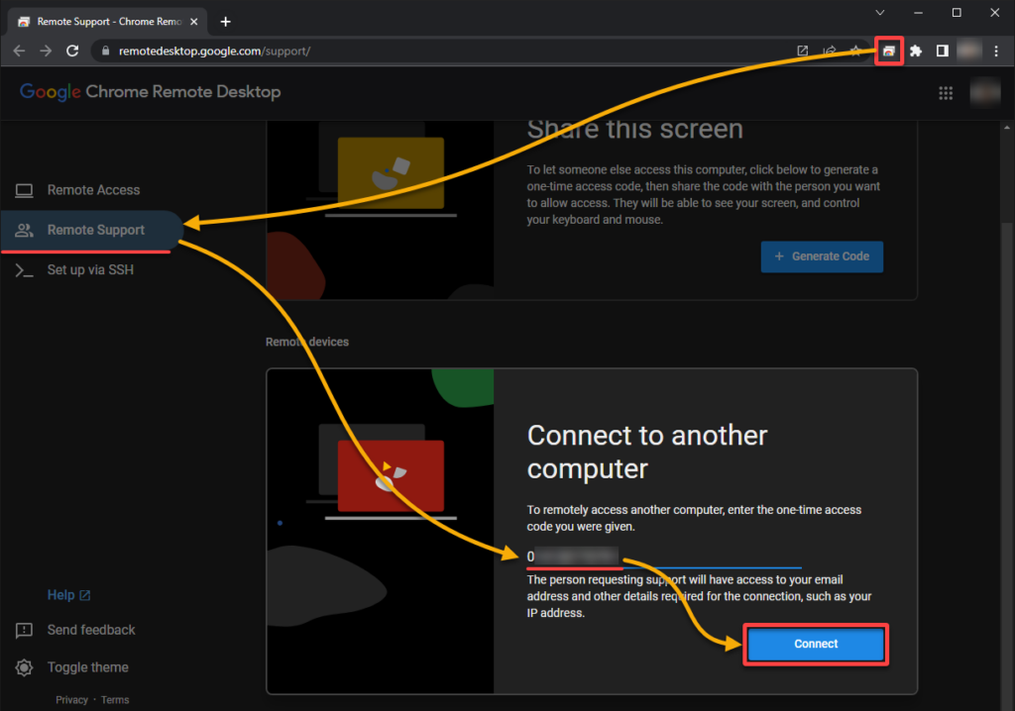The height and width of the screenshot is (711, 1015).
Task: Open the tab search chevron near window controls
Action: click(x=880, y=13)
